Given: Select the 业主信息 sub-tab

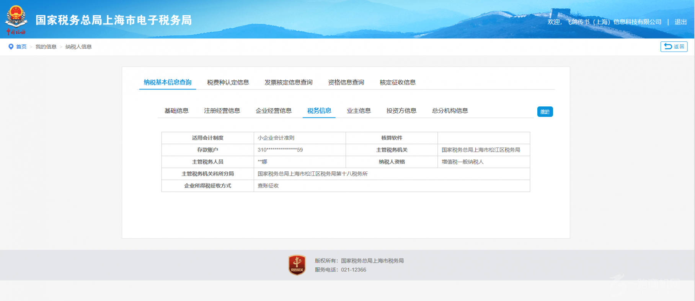Looking at the screenshot, I should pos(359,111).
